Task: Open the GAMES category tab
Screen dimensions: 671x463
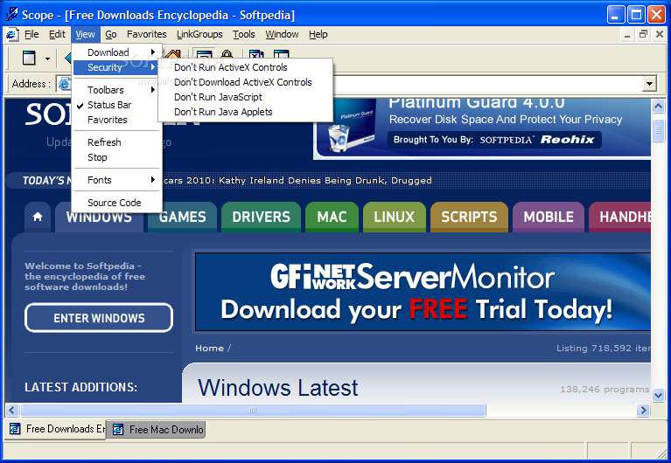Action: (182, 218)
